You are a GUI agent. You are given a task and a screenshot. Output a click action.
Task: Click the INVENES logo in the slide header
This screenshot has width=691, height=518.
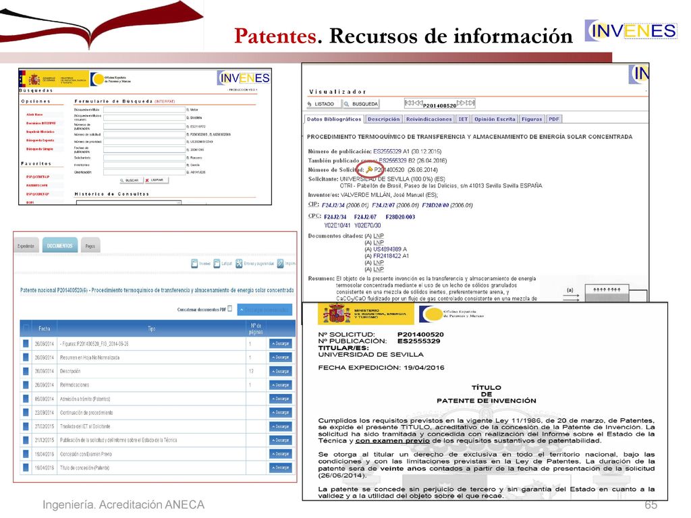[x=631, y=31]
